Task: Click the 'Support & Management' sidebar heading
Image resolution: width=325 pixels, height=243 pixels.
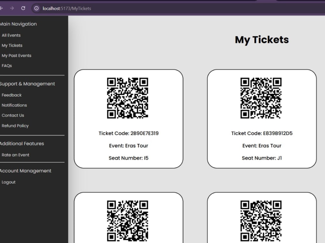Action: [x=27, y=84]
